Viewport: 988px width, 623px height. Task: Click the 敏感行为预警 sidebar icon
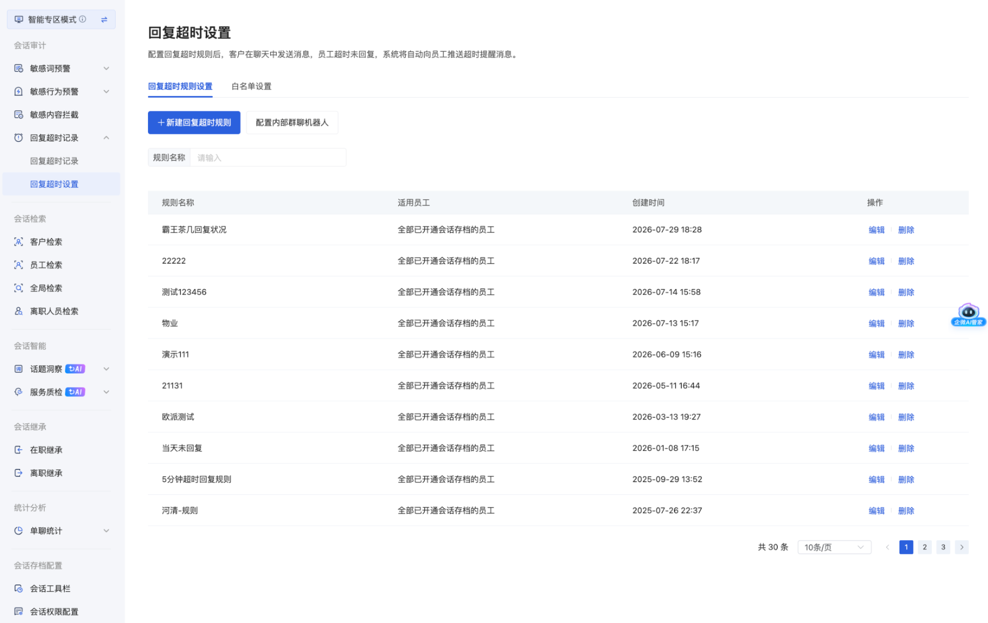[18, 91]
